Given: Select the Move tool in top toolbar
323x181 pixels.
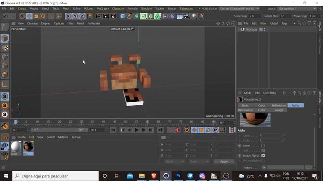Looking at the screenshot, I should (29, 16).
